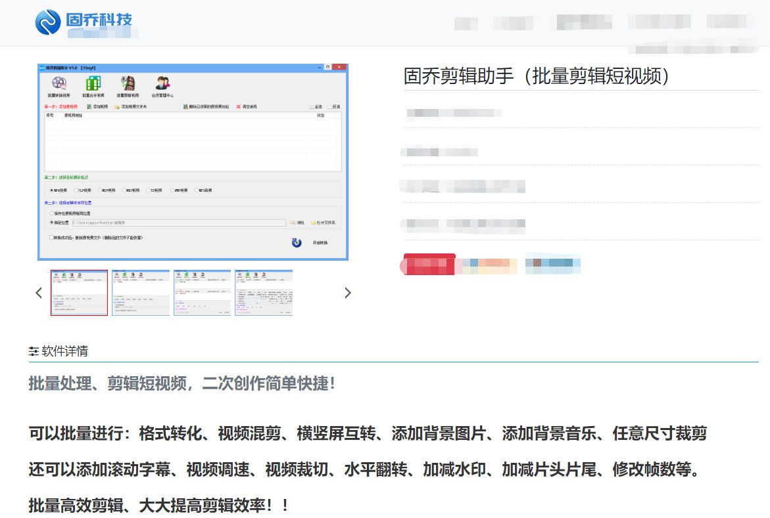770x518 pixels.
Task: Click the circular conversion icon beside 开始转换
Action: coord(295,242)
